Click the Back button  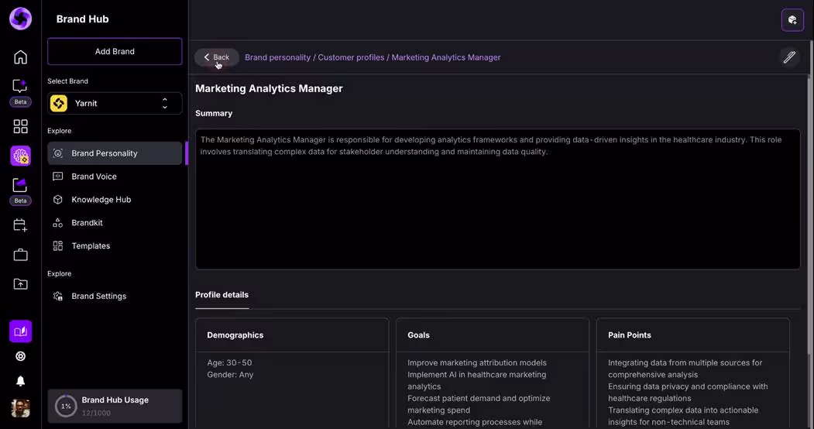217,57
